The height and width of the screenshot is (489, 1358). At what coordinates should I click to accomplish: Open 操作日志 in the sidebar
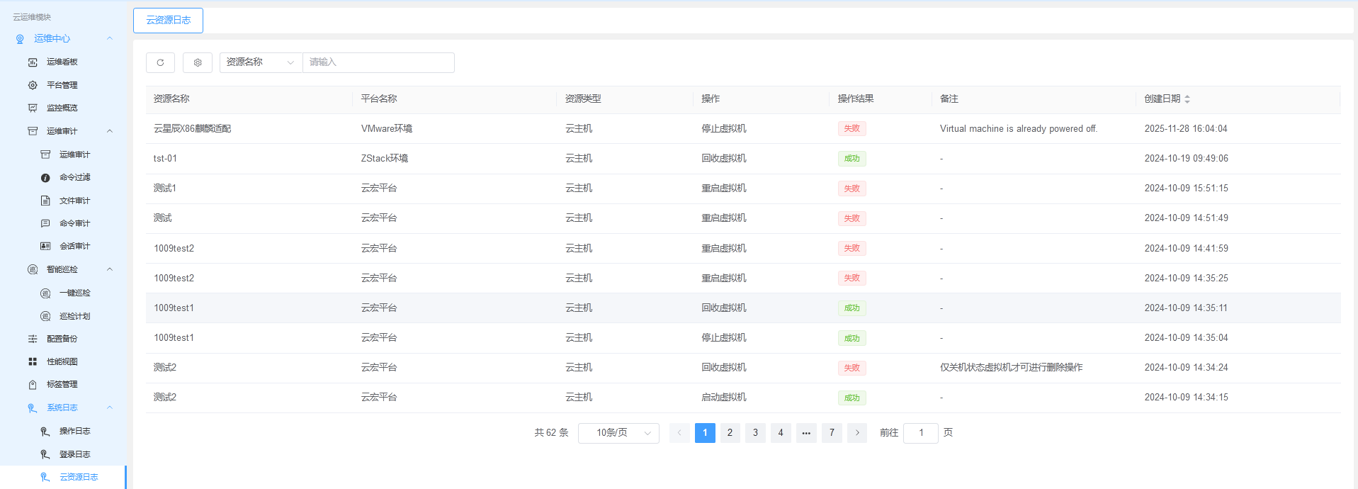tap(74, 431)
